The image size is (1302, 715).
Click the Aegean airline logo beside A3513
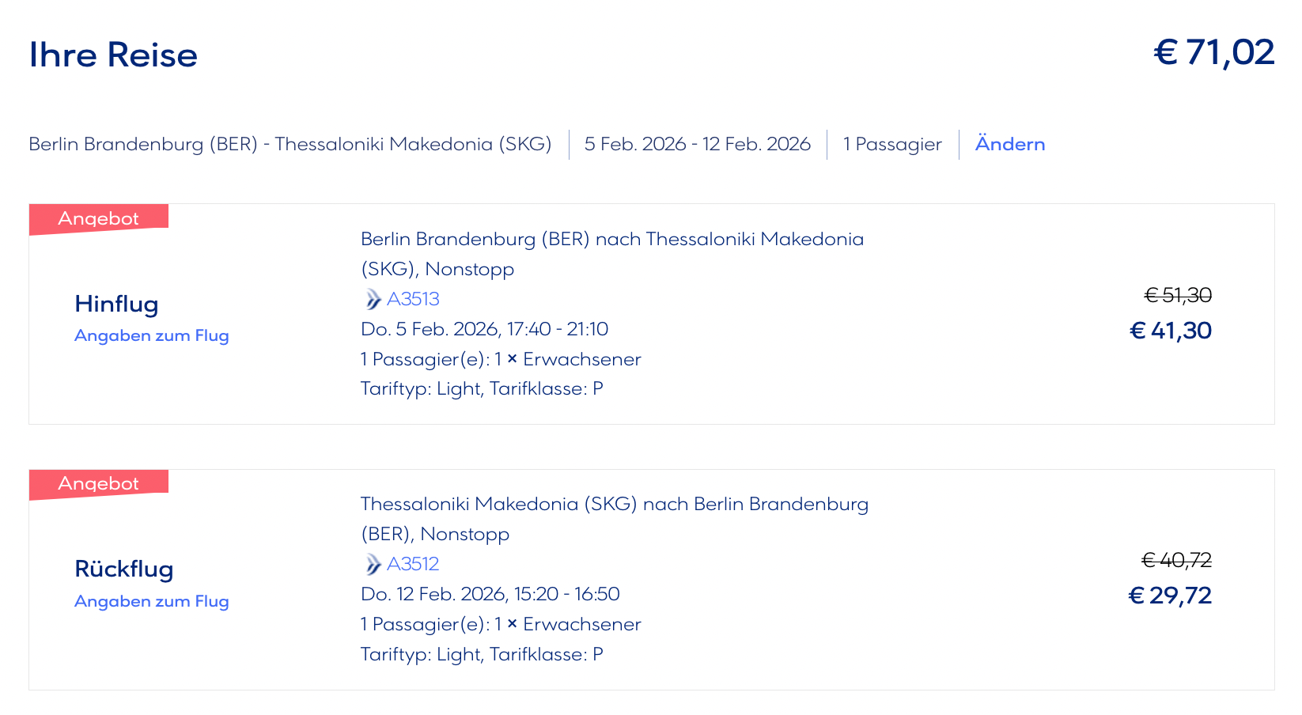(373, 300)
